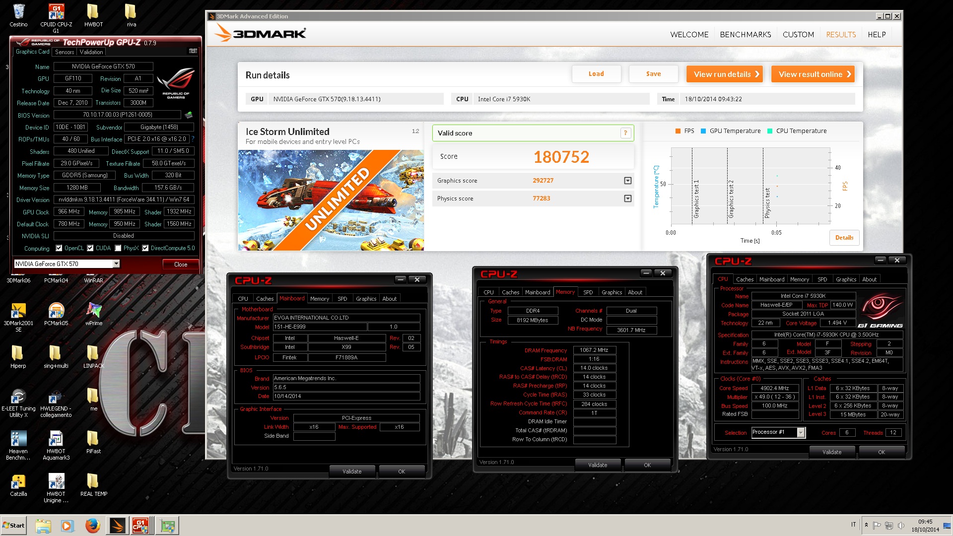Screen dimensions: 953x536
Task: Open the CUSTOM tab in 3DMark
Action: (x=798, y=35)
